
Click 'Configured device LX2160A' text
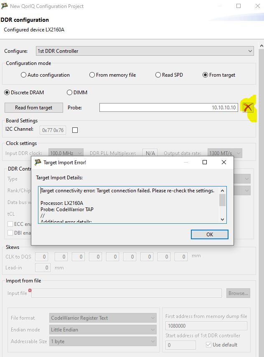[34, 30]
